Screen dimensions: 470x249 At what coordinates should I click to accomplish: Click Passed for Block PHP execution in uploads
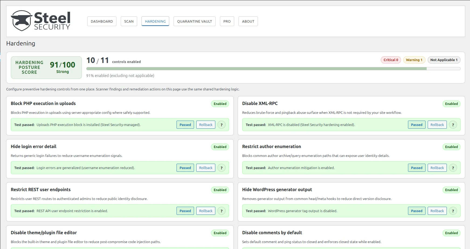(185, 125)
